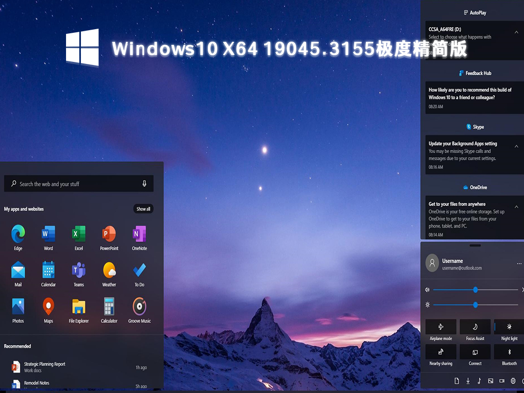Open Videos icon in quick panel footer
The height and width of the screenshot is (393, 524).
click(x=502, y=381)
